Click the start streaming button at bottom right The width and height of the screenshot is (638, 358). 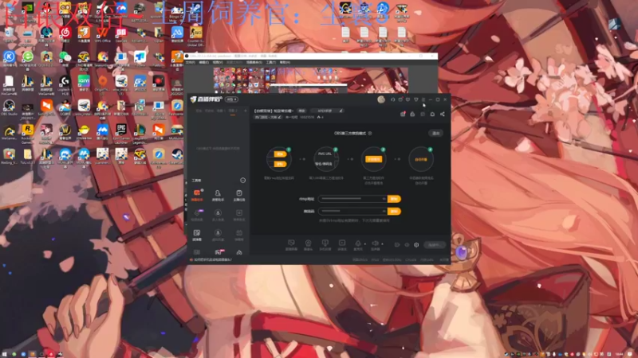[434, 245]
